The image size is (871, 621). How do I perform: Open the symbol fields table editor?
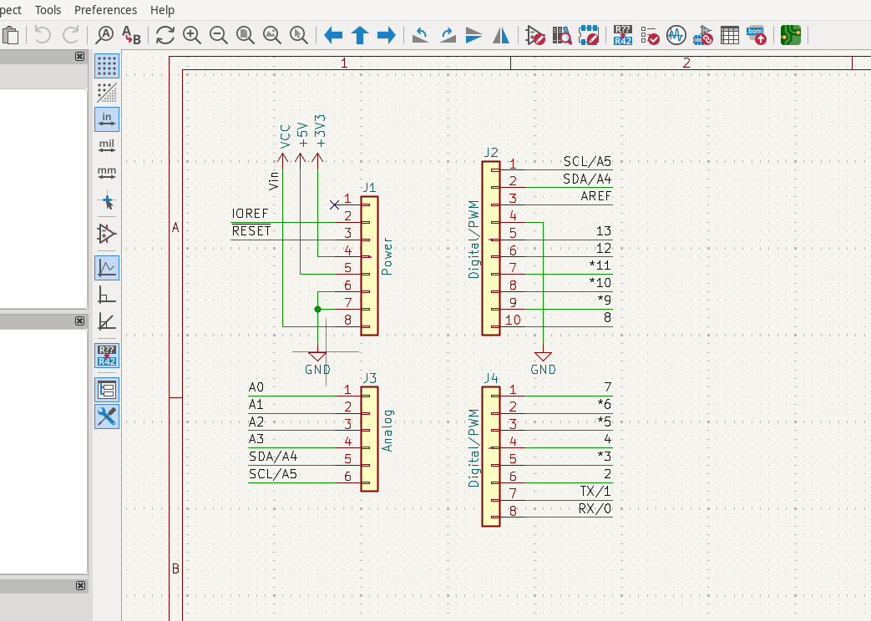[729, 35]
